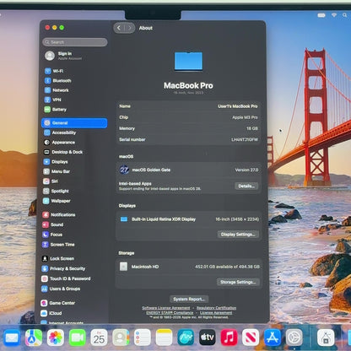Select Privacy & Security in sidebar
The height and width of the screenshot is (351, 351).
pyautogui.click(x=63, y=268)
